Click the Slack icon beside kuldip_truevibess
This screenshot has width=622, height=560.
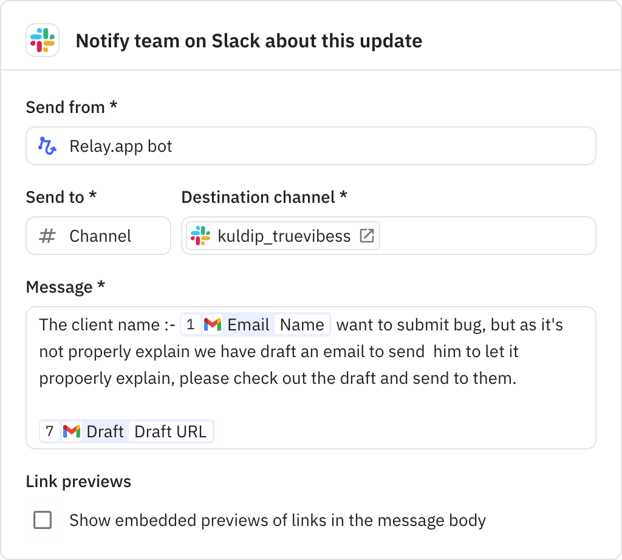200,236
